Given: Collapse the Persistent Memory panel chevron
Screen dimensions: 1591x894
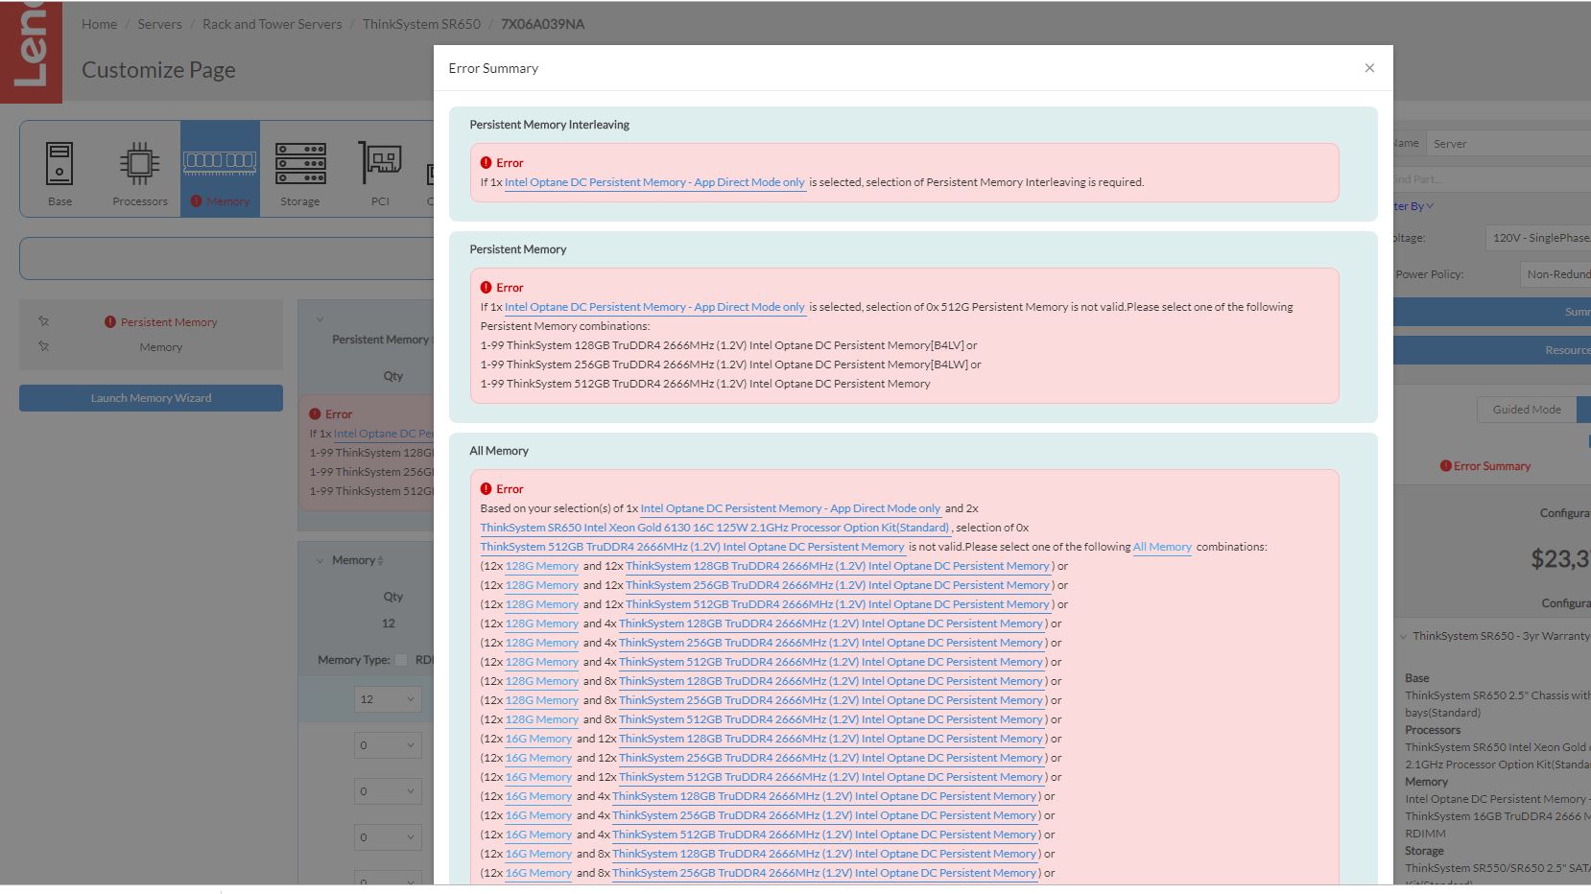Looking at the screenshot, I should click(x=320, y=319).
